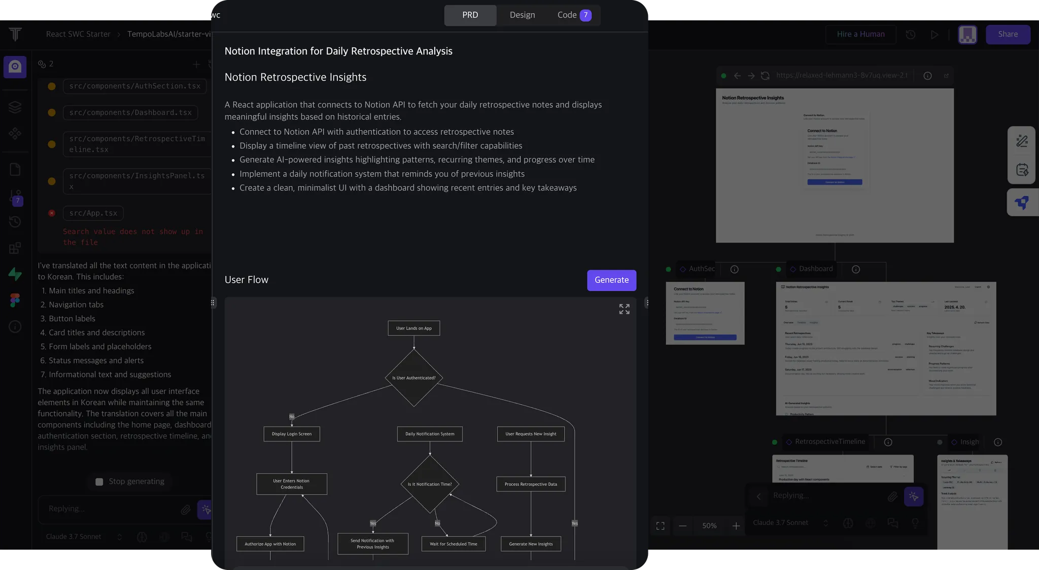Open the layers stack icon in sidebar

(x=15, y=107)
